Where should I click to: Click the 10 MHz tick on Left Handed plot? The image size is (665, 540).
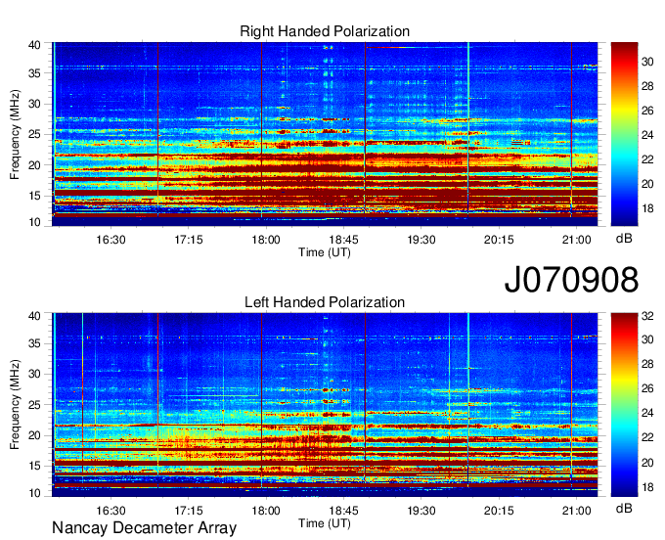click(35, 493)
